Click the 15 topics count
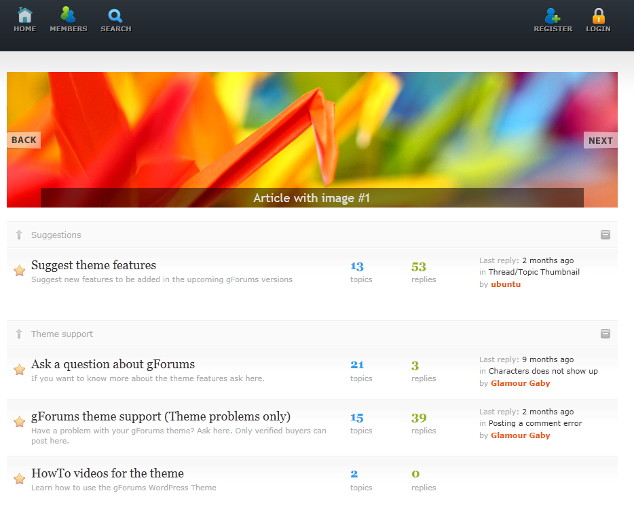Screen dimensions: 634x510 (357, 418)
